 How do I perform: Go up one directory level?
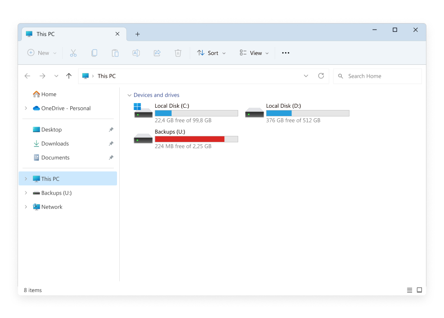(69, 76)
